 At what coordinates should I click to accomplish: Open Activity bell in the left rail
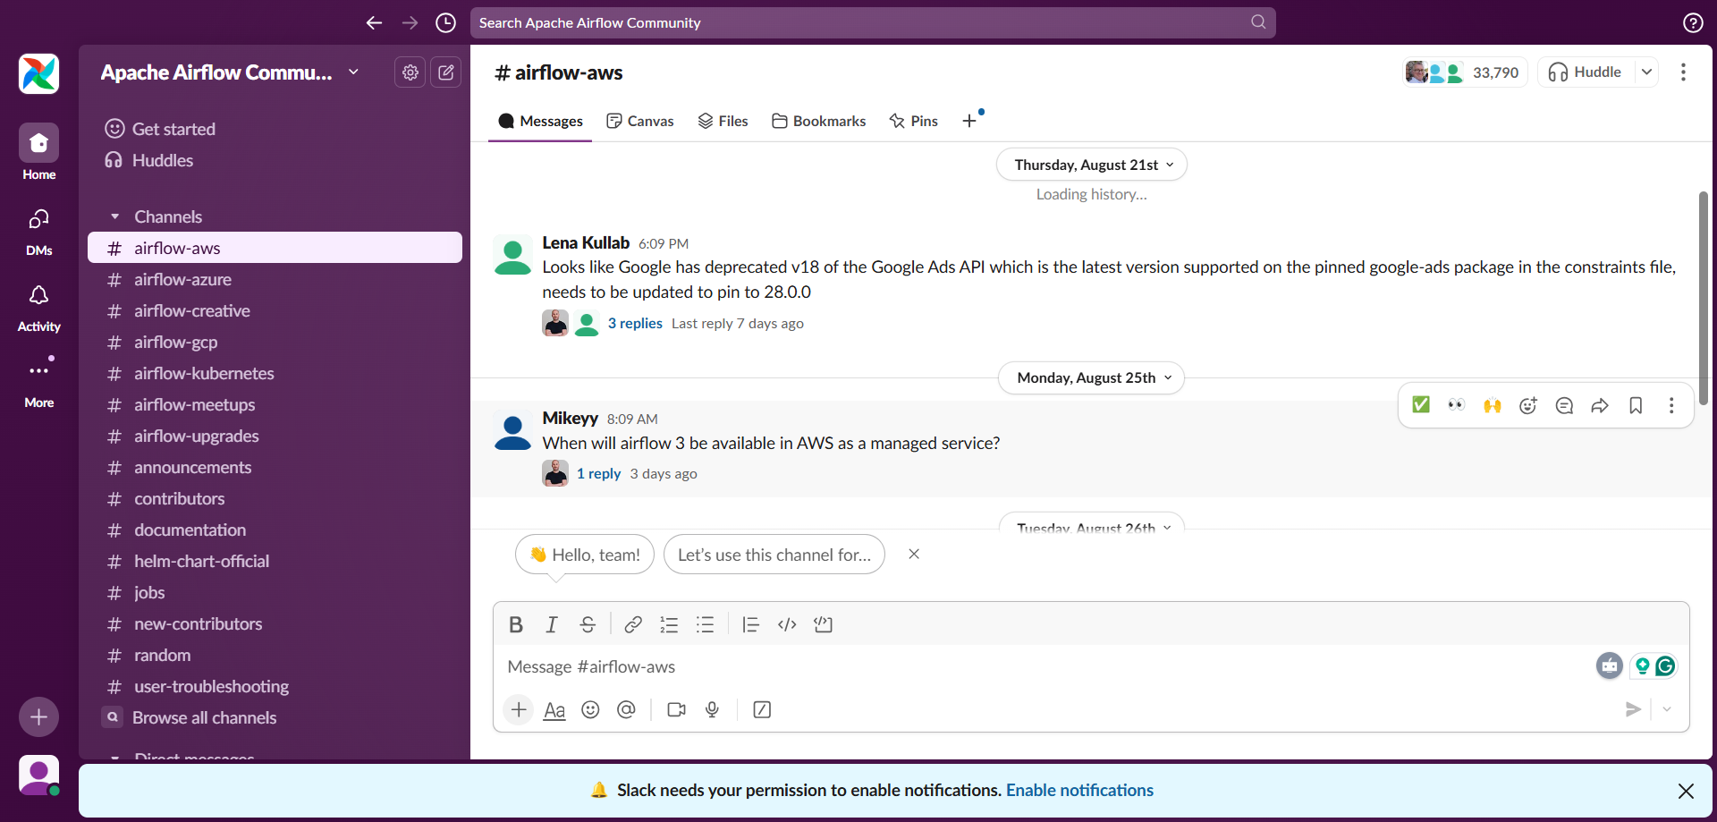point(39,308)
